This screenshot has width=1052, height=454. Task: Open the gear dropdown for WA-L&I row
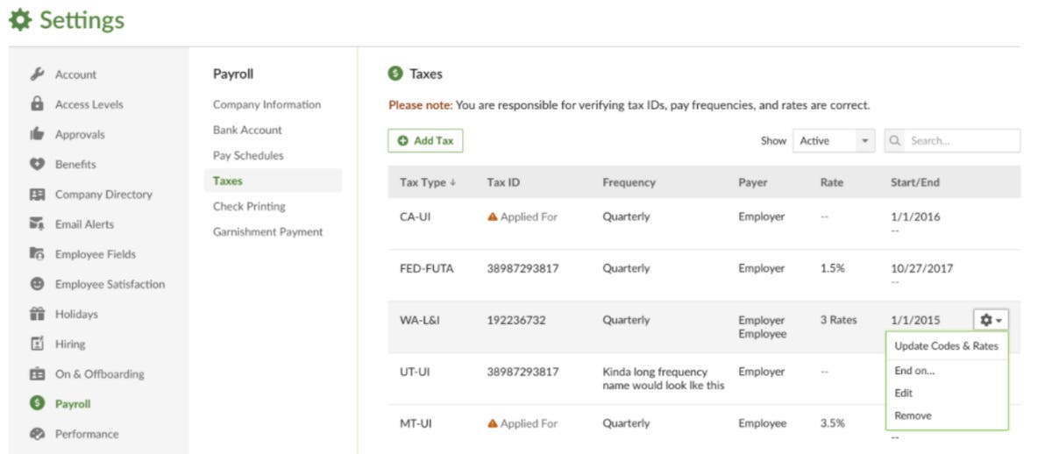click(x=992, y=320)
